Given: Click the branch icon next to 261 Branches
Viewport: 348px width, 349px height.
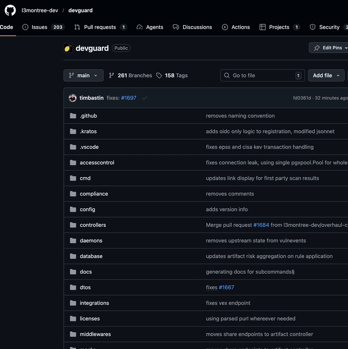Looking at the screenshot, I should pos(112,75).
